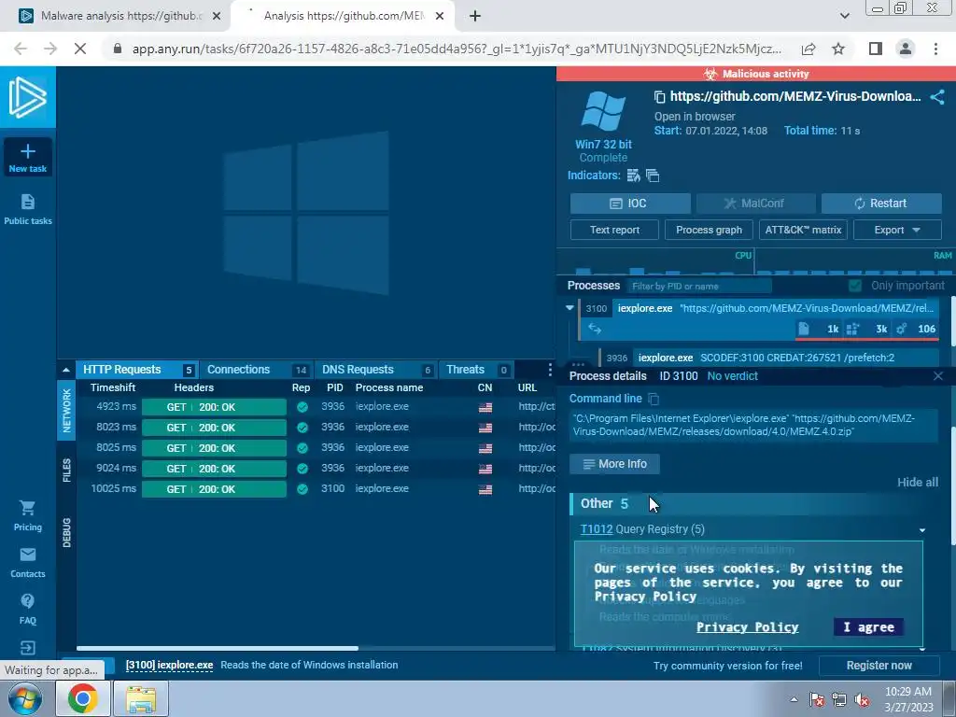Click Register now button
Image resolution: width=956 pixels, height=717 pixels.
879,666
